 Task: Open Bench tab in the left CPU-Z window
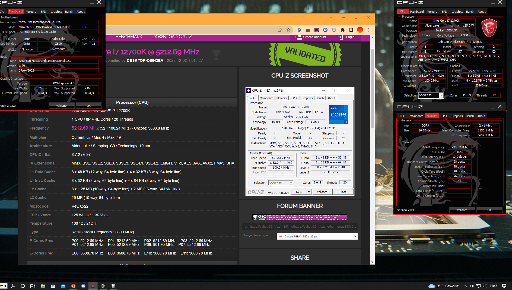69,12
